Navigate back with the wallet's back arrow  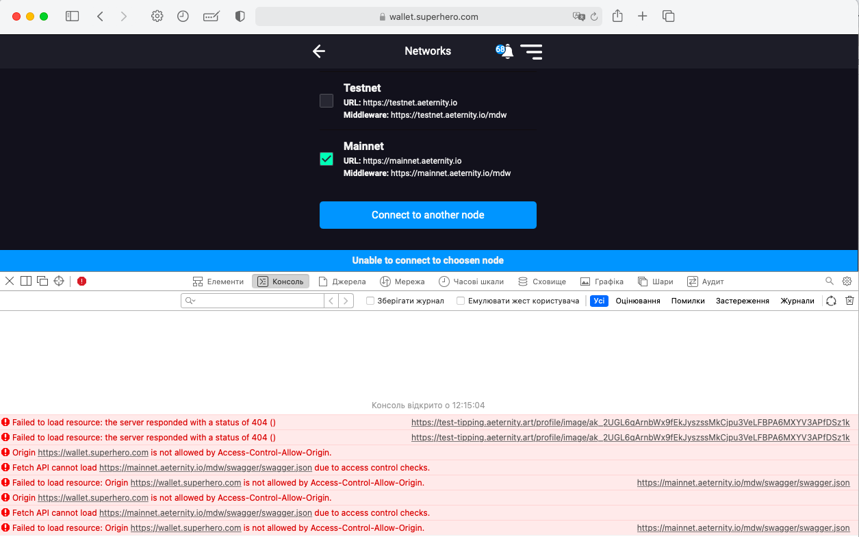pos(318,51)
